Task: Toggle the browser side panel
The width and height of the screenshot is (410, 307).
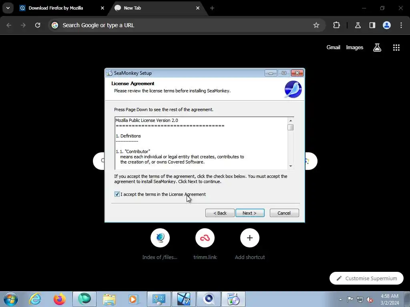Action: [372, 25]
